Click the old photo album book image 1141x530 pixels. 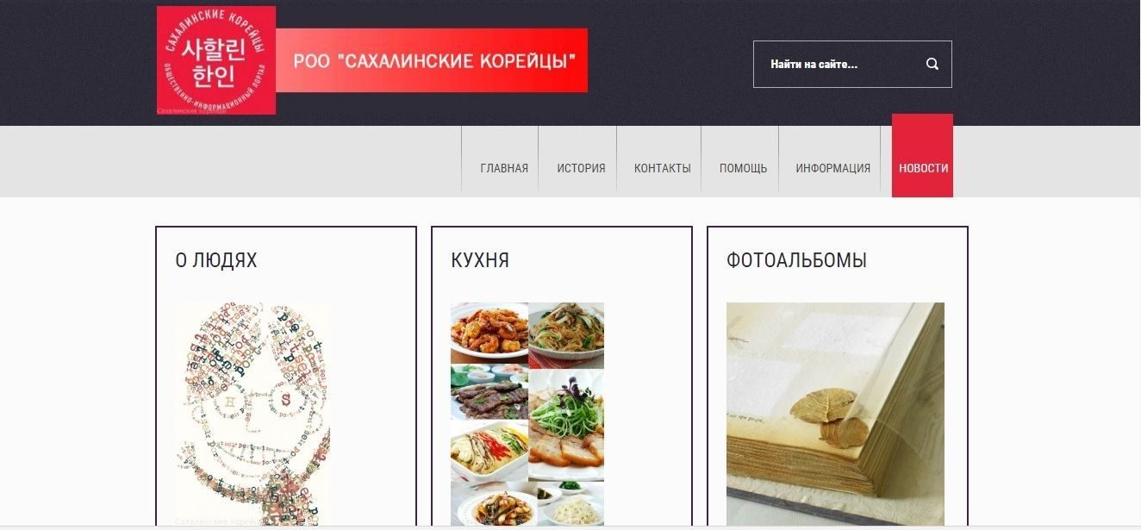pyautogui.click(x=835, y=415)
